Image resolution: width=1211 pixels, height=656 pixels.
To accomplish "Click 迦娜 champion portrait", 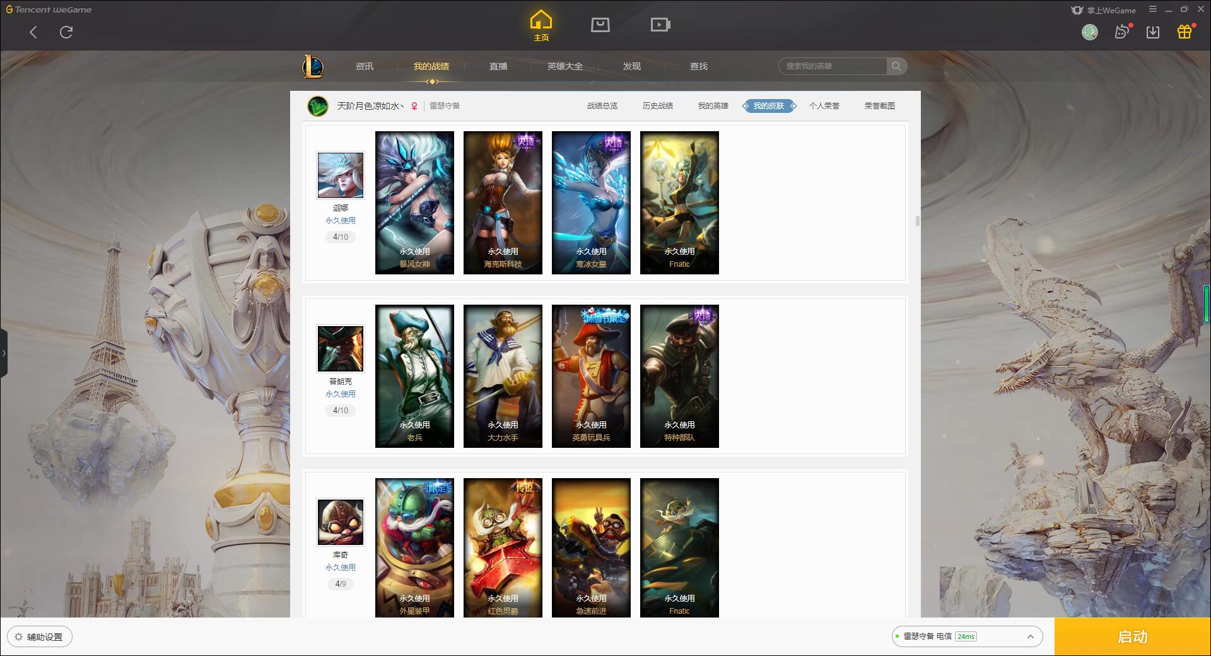I will 341,175.
